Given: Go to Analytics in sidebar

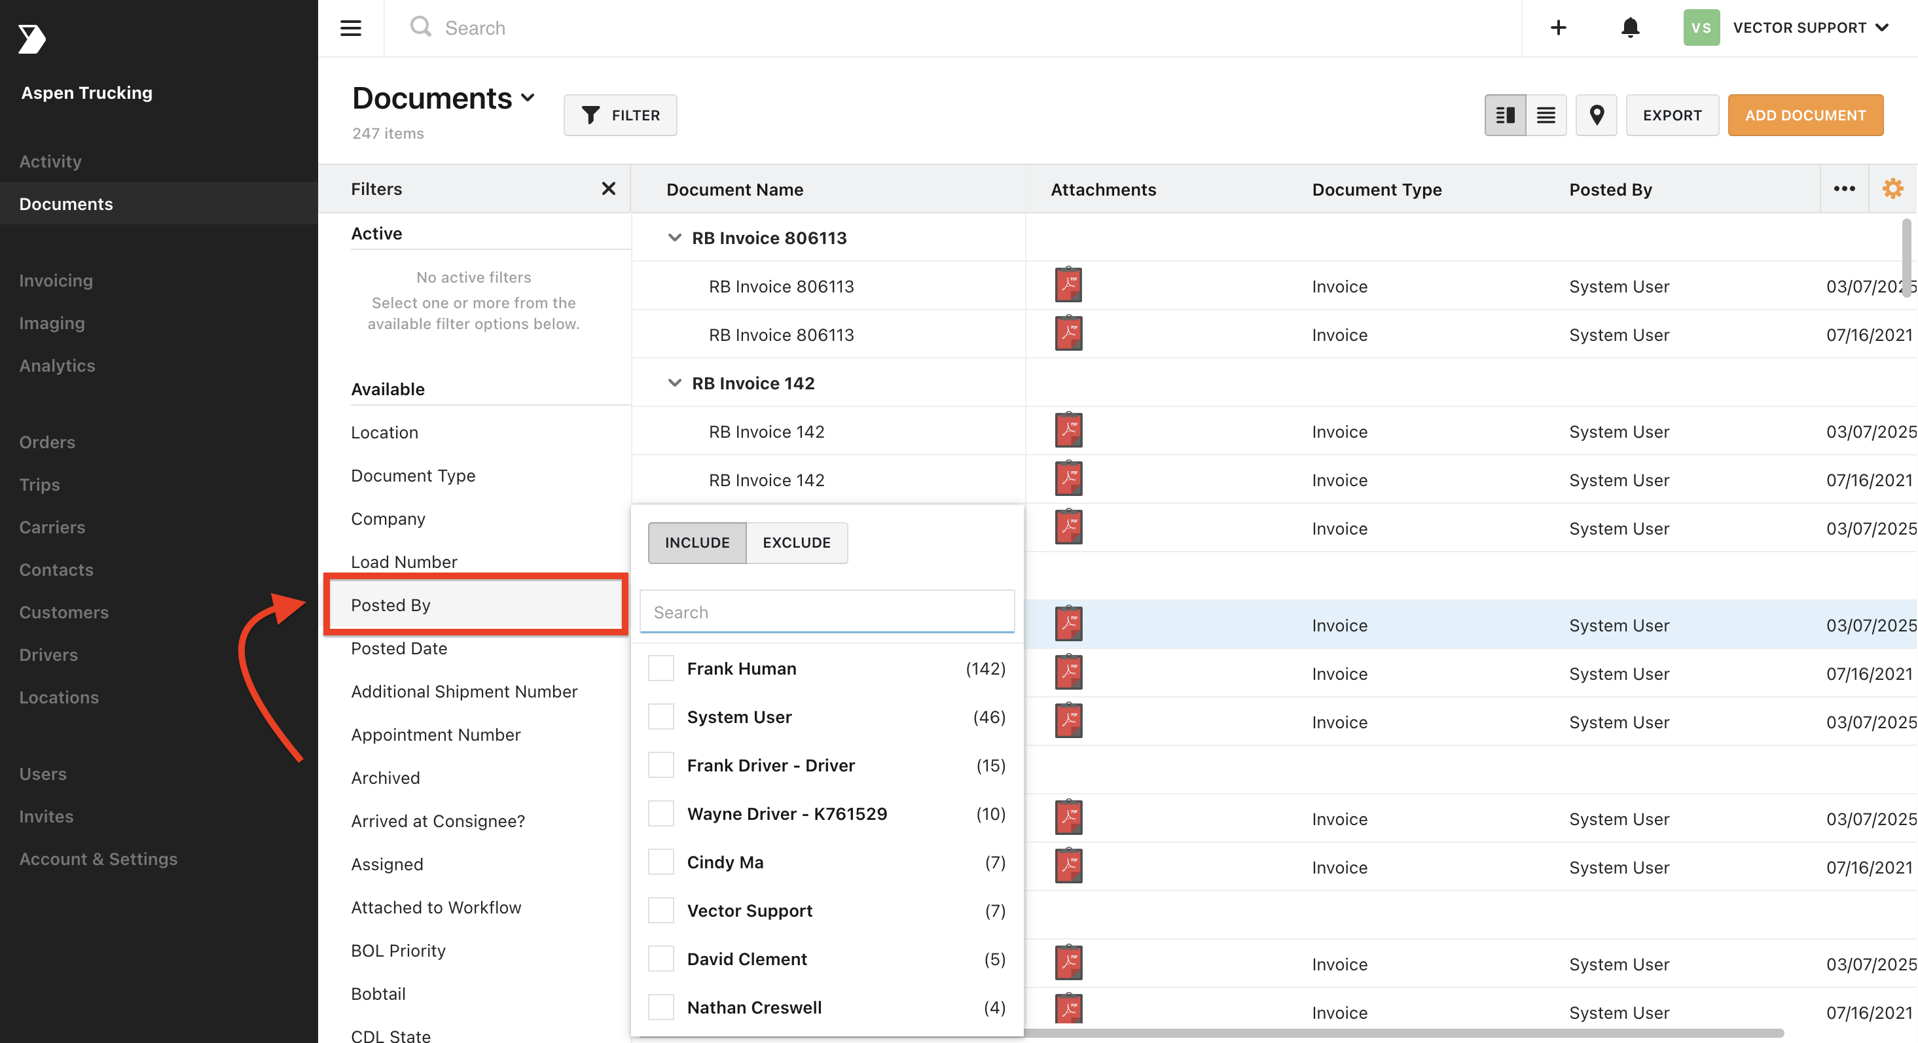Looking at the screenshot, I should tap(56, 366).
